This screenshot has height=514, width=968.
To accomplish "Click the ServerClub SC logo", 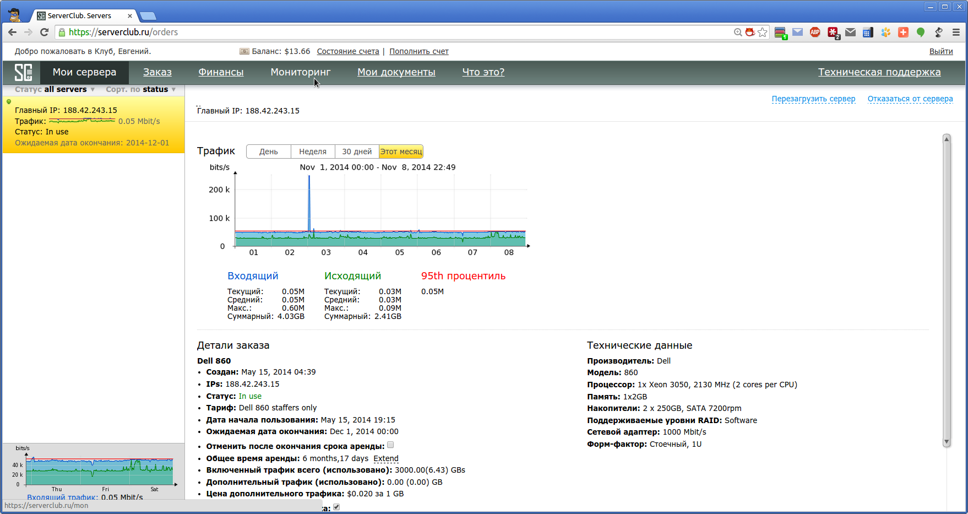I will tap(23, 72).
